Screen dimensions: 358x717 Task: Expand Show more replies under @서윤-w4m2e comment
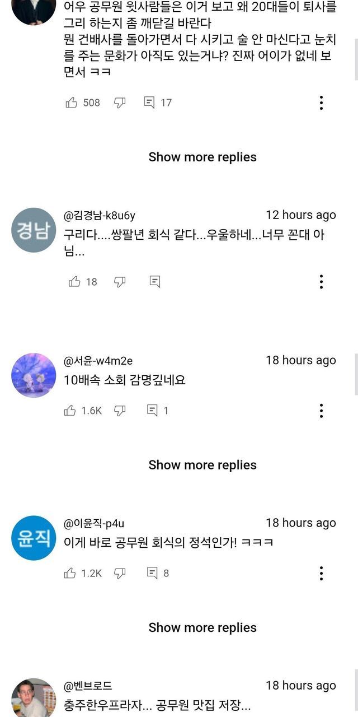(x=202, y=465)
